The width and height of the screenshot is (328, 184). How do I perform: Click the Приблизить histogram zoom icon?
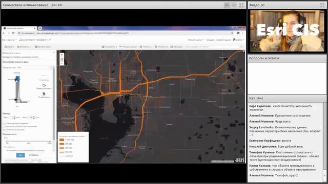pos(44,94)
